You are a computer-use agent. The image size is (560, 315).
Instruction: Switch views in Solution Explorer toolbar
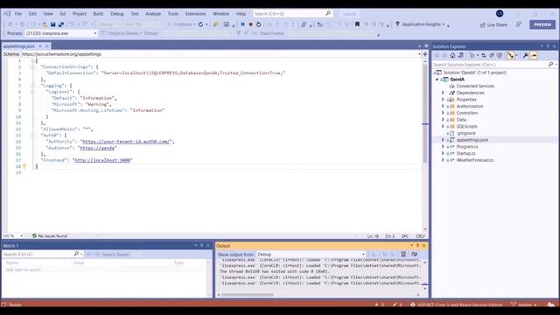[461, 55]
